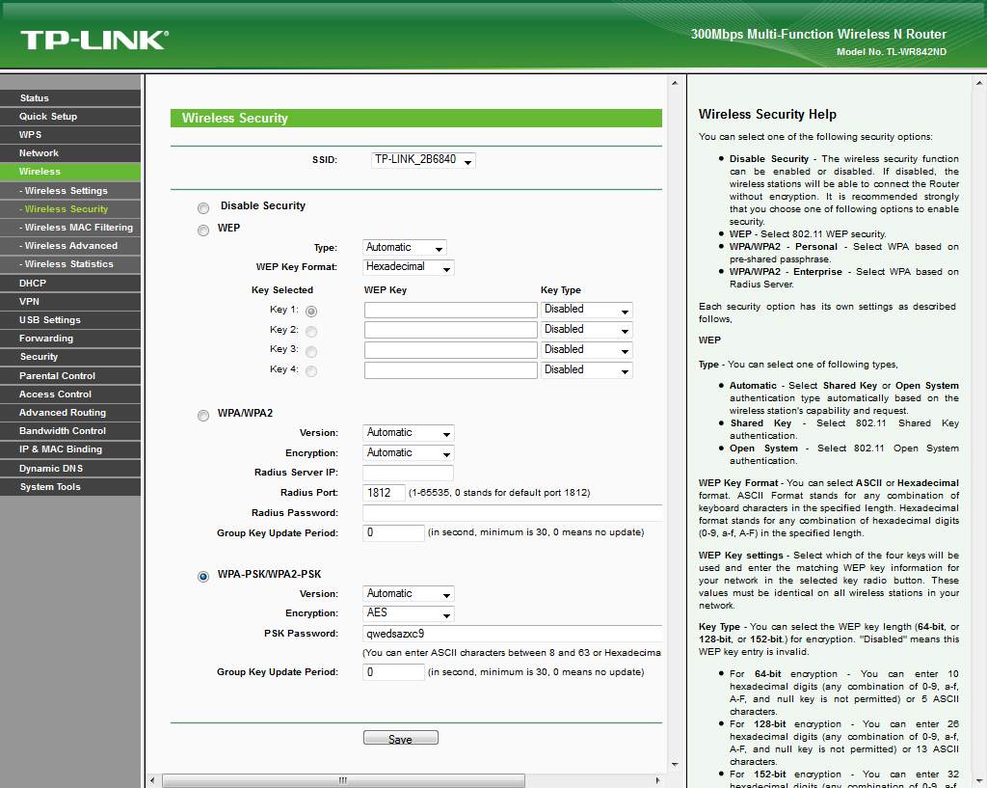
Task: Click the Radius Password field
Action: (x=513, y=513)
